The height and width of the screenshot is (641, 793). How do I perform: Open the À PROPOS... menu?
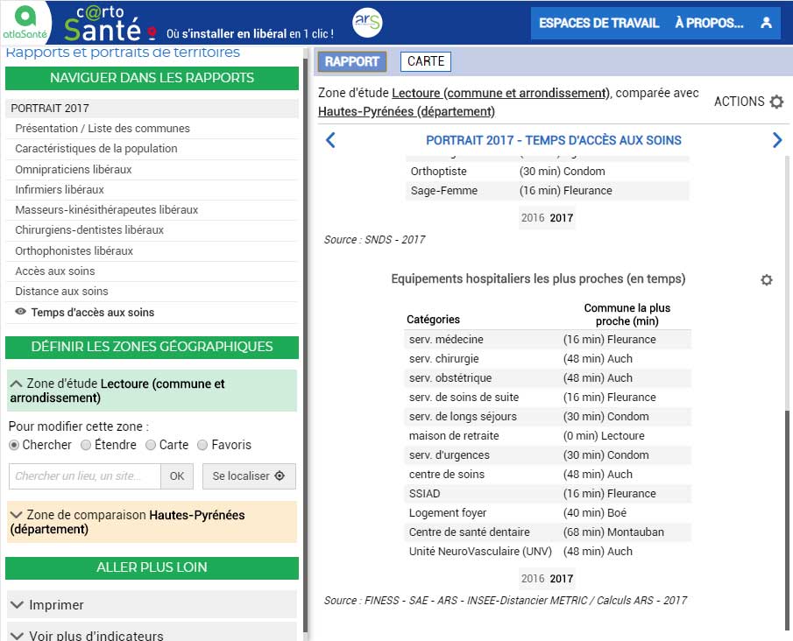[709, 24]
